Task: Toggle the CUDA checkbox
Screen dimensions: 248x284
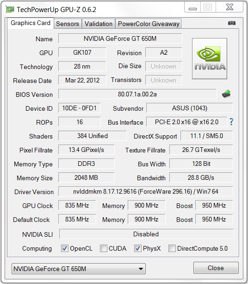Action: coord(104,248)
